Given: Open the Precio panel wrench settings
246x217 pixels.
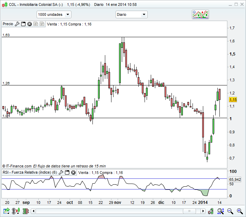Looking at the screenshot, I should (x=17, y=24).
